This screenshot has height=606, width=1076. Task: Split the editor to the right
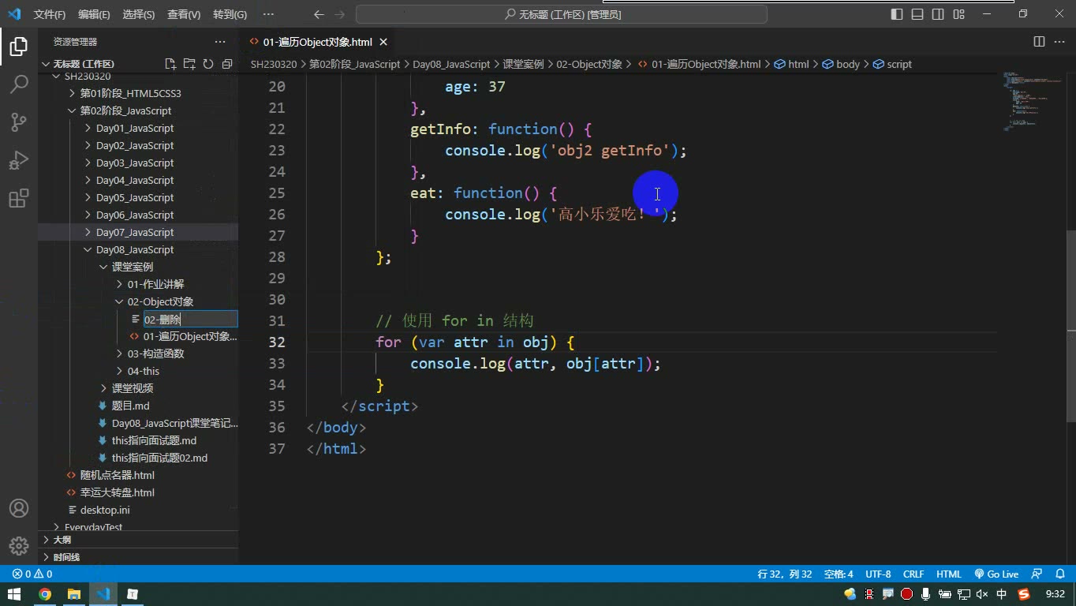point(1039,42)
